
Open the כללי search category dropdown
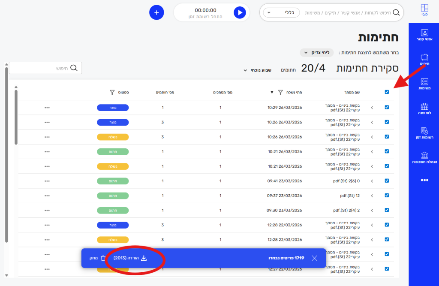(x=281, y=13)
